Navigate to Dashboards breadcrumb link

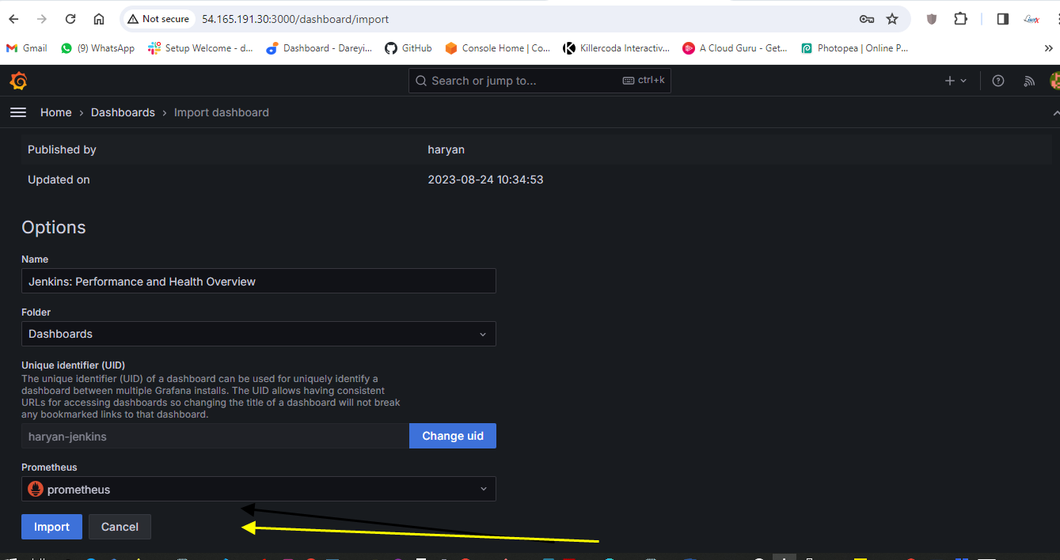click(123, 112)
